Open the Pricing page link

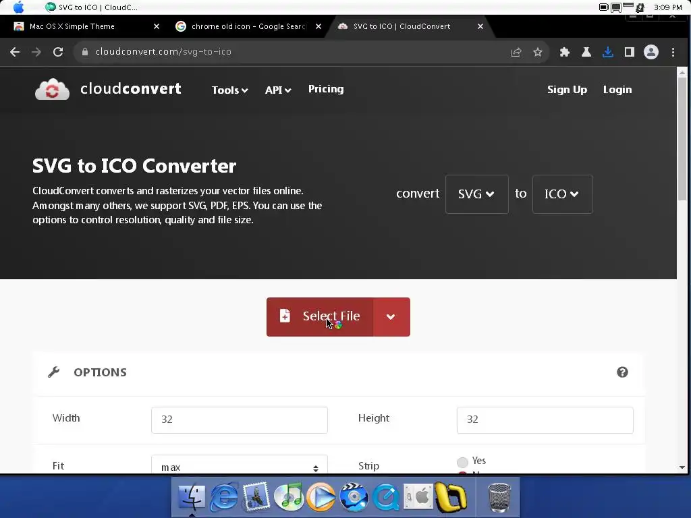326,89
